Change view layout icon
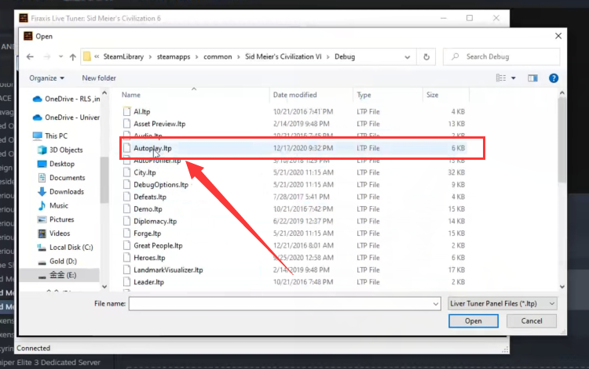 click(x=501, y=78)
